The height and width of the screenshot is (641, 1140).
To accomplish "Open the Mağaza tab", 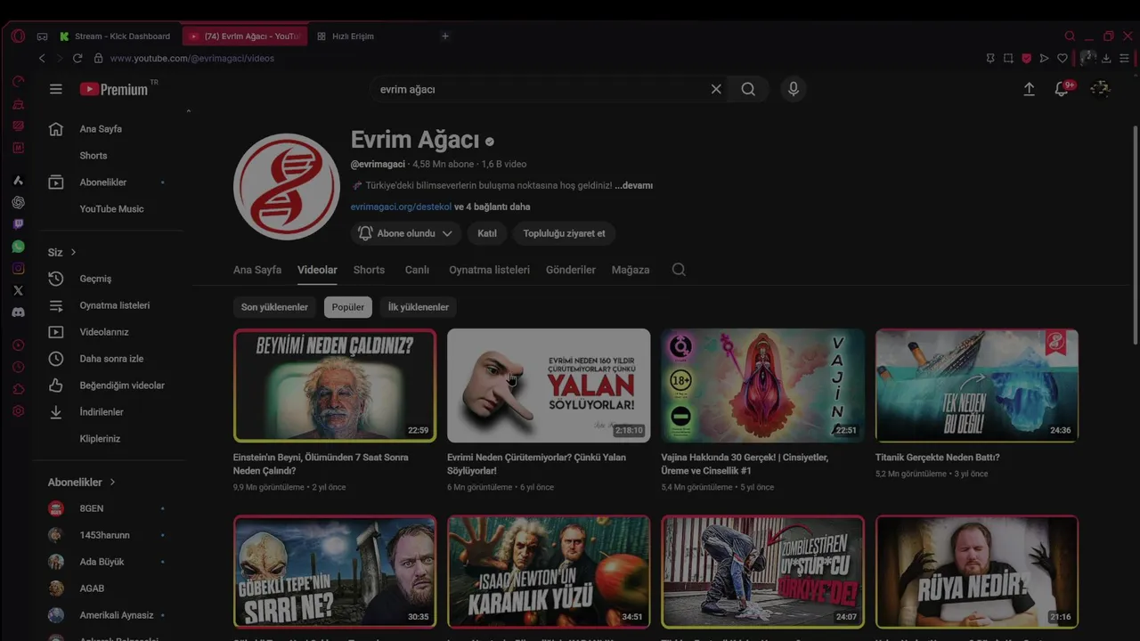I will [x=631, y=270].
